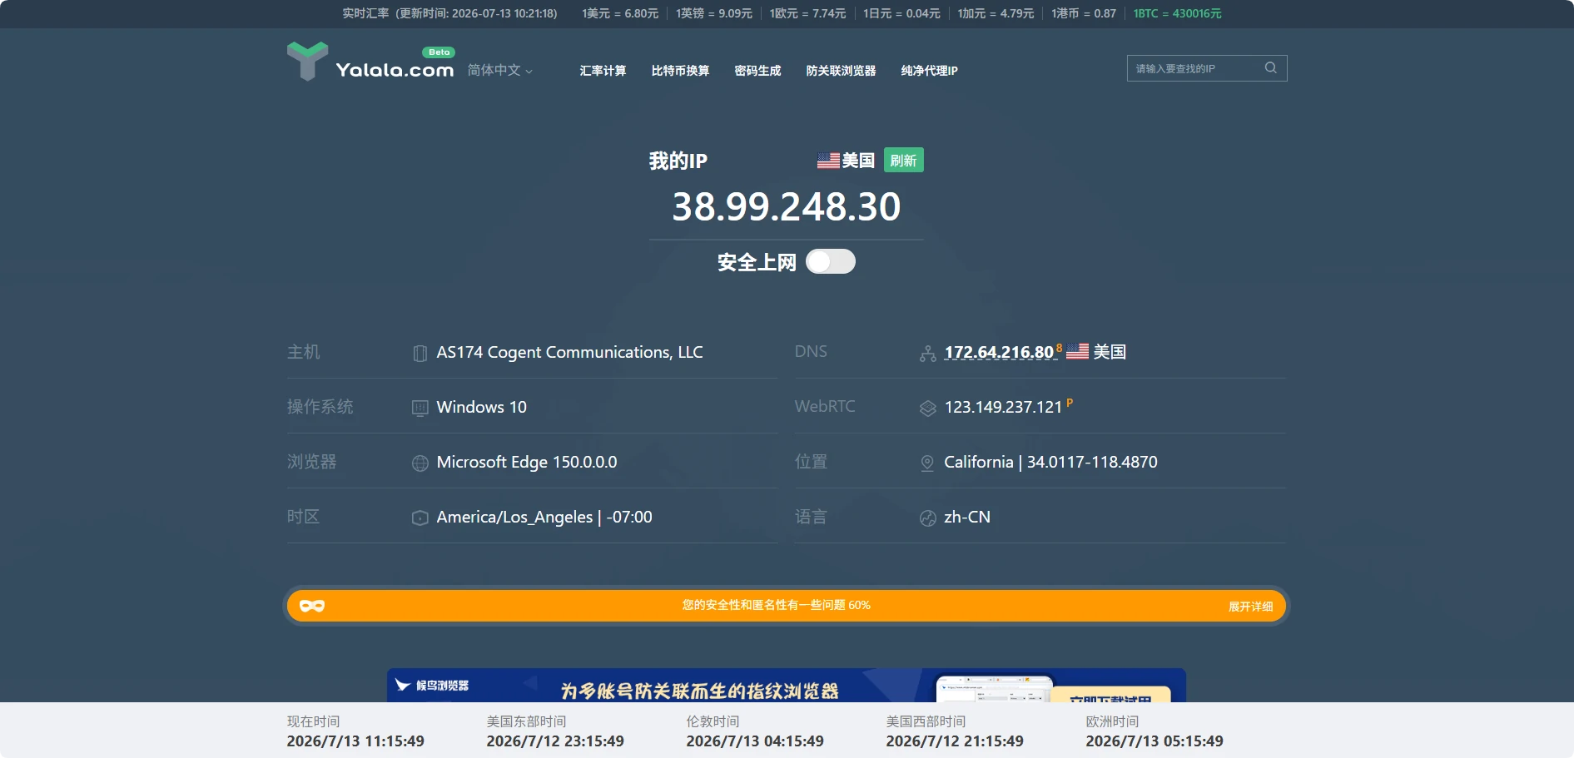The width and height of the screenshot is (1574, 758).
Task: Click the 美国东部时间 clock value
Action: [x=555, y=741]
